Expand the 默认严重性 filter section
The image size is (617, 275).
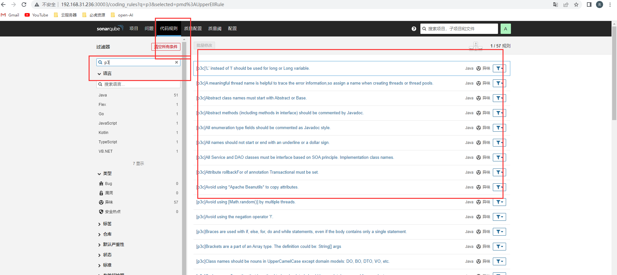coord(111,245)
